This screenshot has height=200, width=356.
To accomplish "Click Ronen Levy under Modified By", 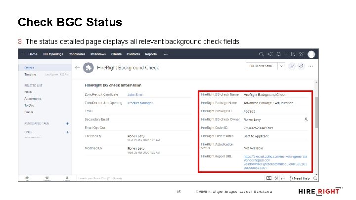I will tap(136, 148).
